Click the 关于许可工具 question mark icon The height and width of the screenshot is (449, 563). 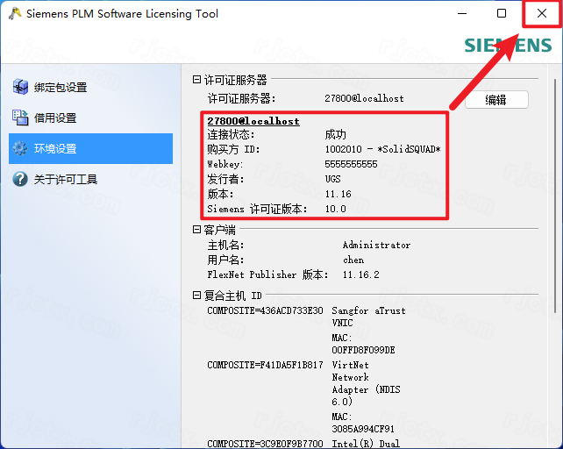[x=19, y=179]
